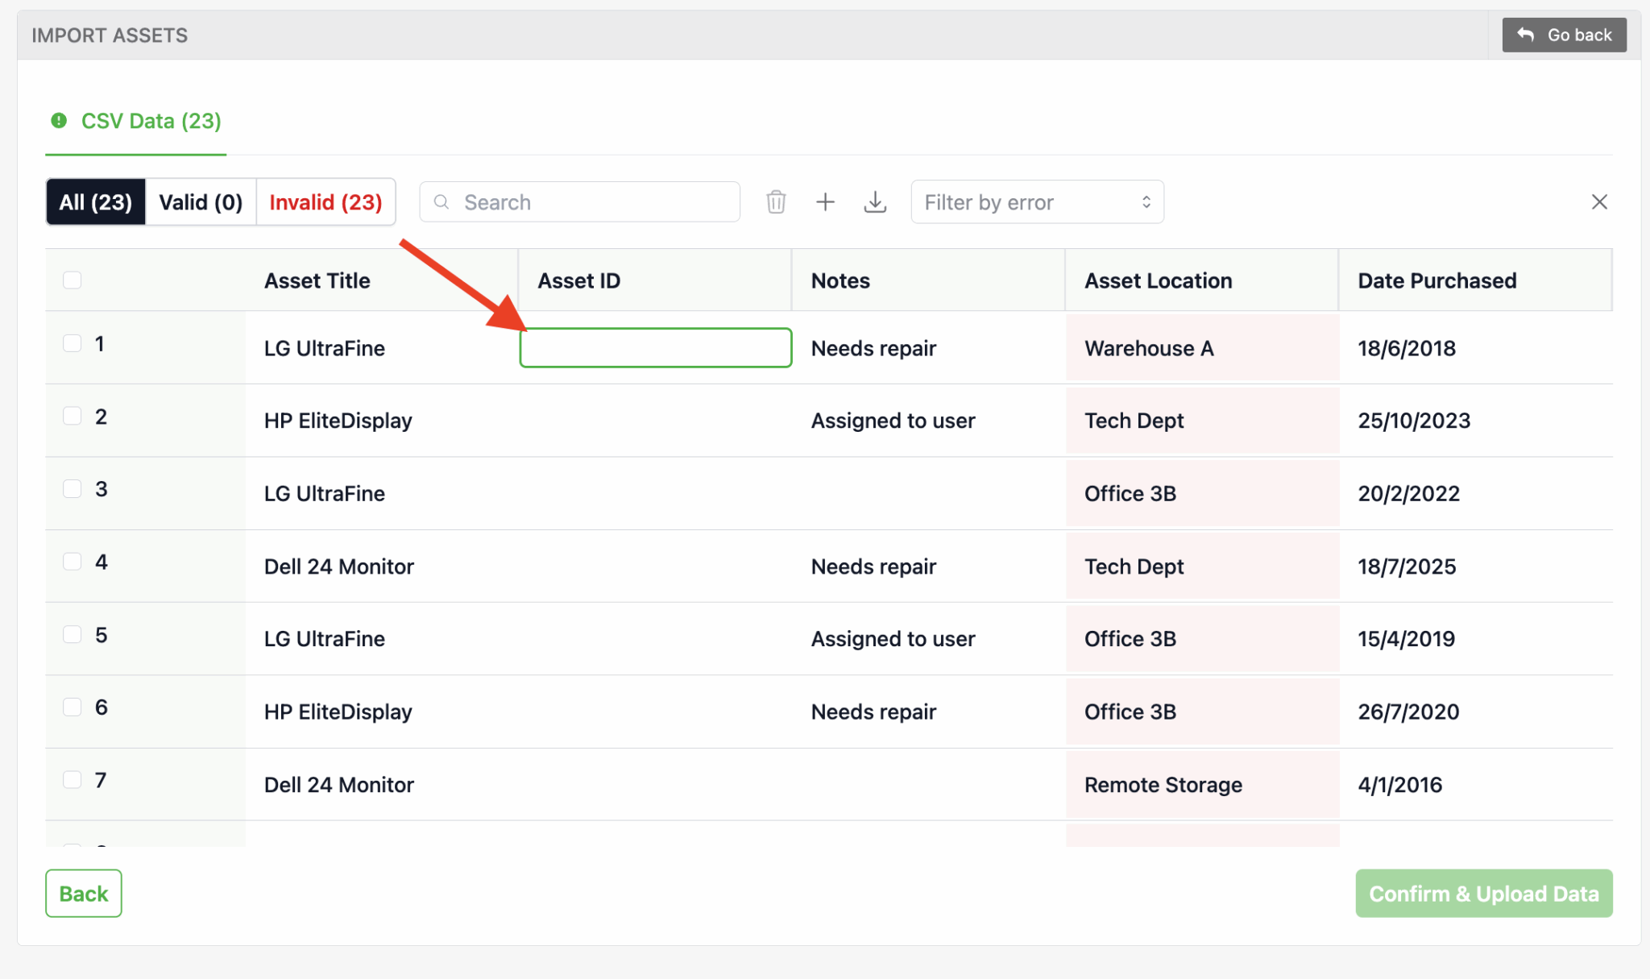Click the trash delete rows icon
The width and height of the screenshot is (1650, 979).
tap(775, 201)
